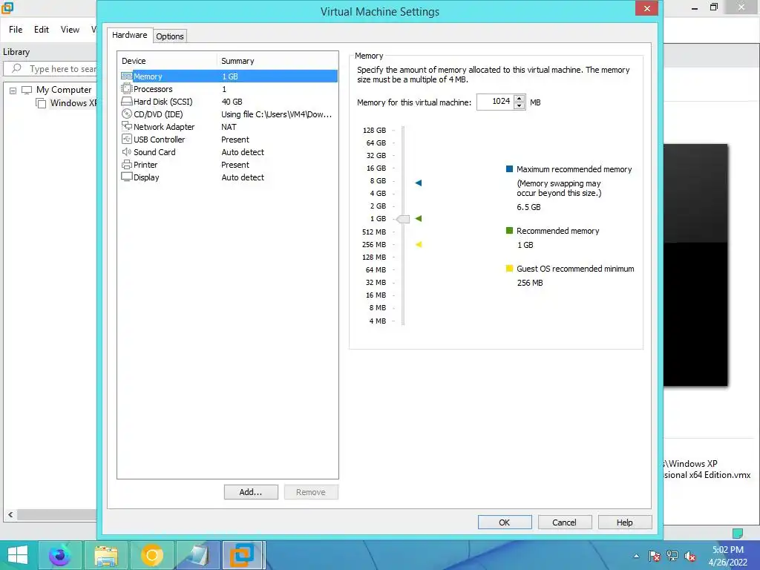Open File Explorer from the taskbar
760x570 pixels.
tap(105, 555)
